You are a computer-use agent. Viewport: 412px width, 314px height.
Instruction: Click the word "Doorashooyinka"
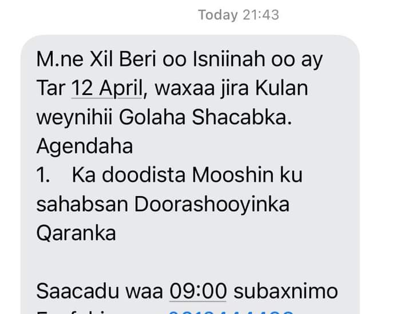[x=212, y=205]
